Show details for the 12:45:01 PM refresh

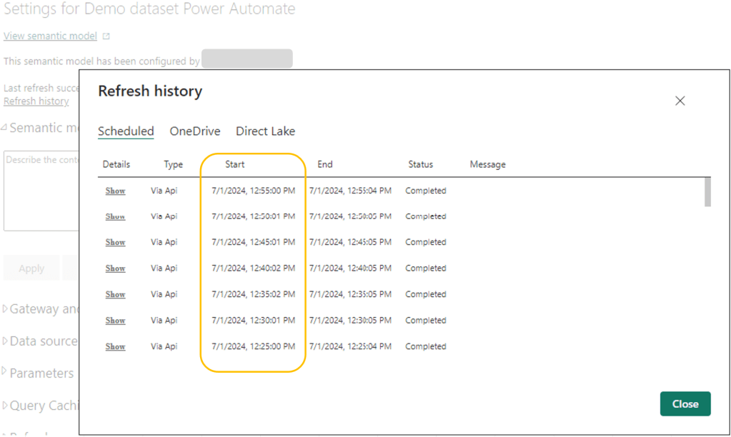pyautogui.click(x=115, y=243)
